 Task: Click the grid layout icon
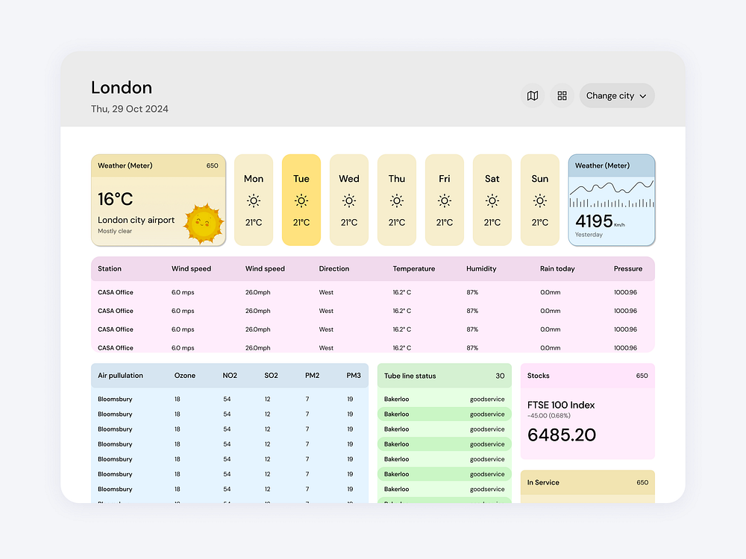point(562,95)
